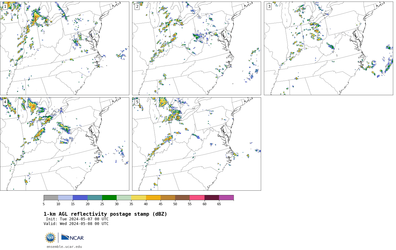Screen dimensions: 396x250
Task: Open ensemble member 3 reflectivity map
Action: click(x=328, y=48)
